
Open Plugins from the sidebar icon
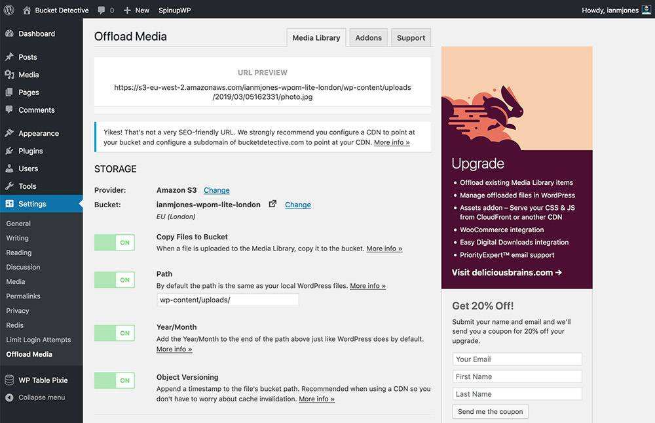point(9,151)
